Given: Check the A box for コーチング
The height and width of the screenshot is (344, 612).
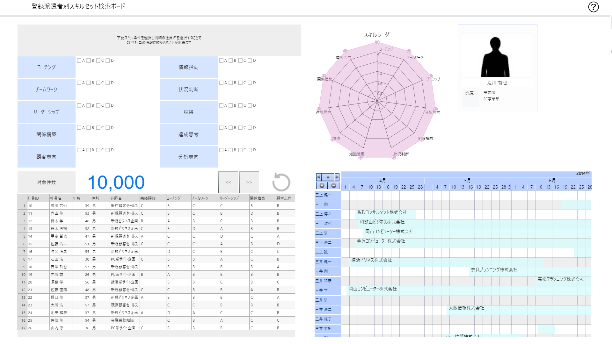Looking at the screenshot, I should (79, 61).
